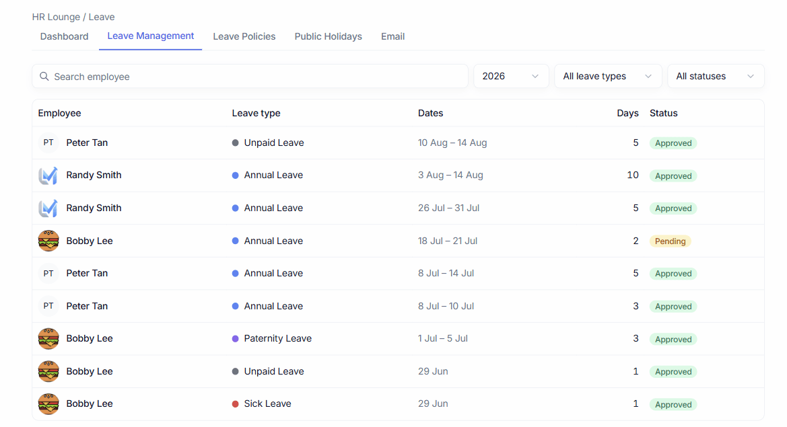Click Peter Tan's avatar in 8 Jul – 10 Jul row

click(x=48, y=306)
